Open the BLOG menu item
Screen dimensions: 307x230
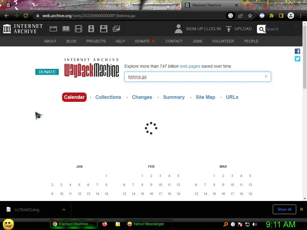coord(71,41)
